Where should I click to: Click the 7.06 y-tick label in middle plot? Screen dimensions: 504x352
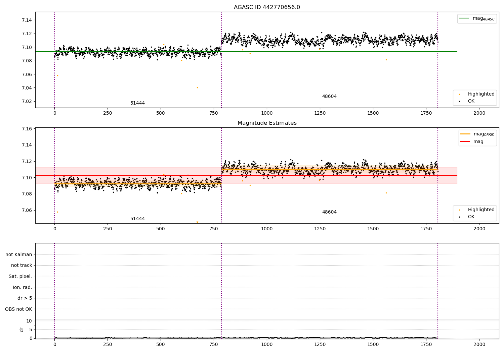[27, 211]
